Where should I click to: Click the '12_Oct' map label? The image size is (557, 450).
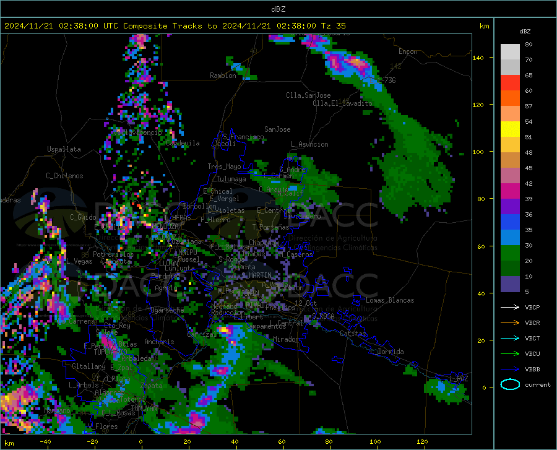coord(306,303)
